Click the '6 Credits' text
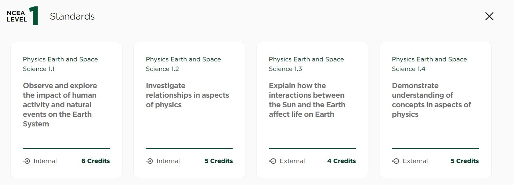 coord(95,161)
